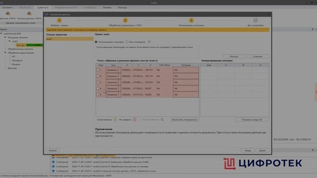Click the 'Очистить' button
The width and height of the screenshot is (317, 178).
(258, 56)
